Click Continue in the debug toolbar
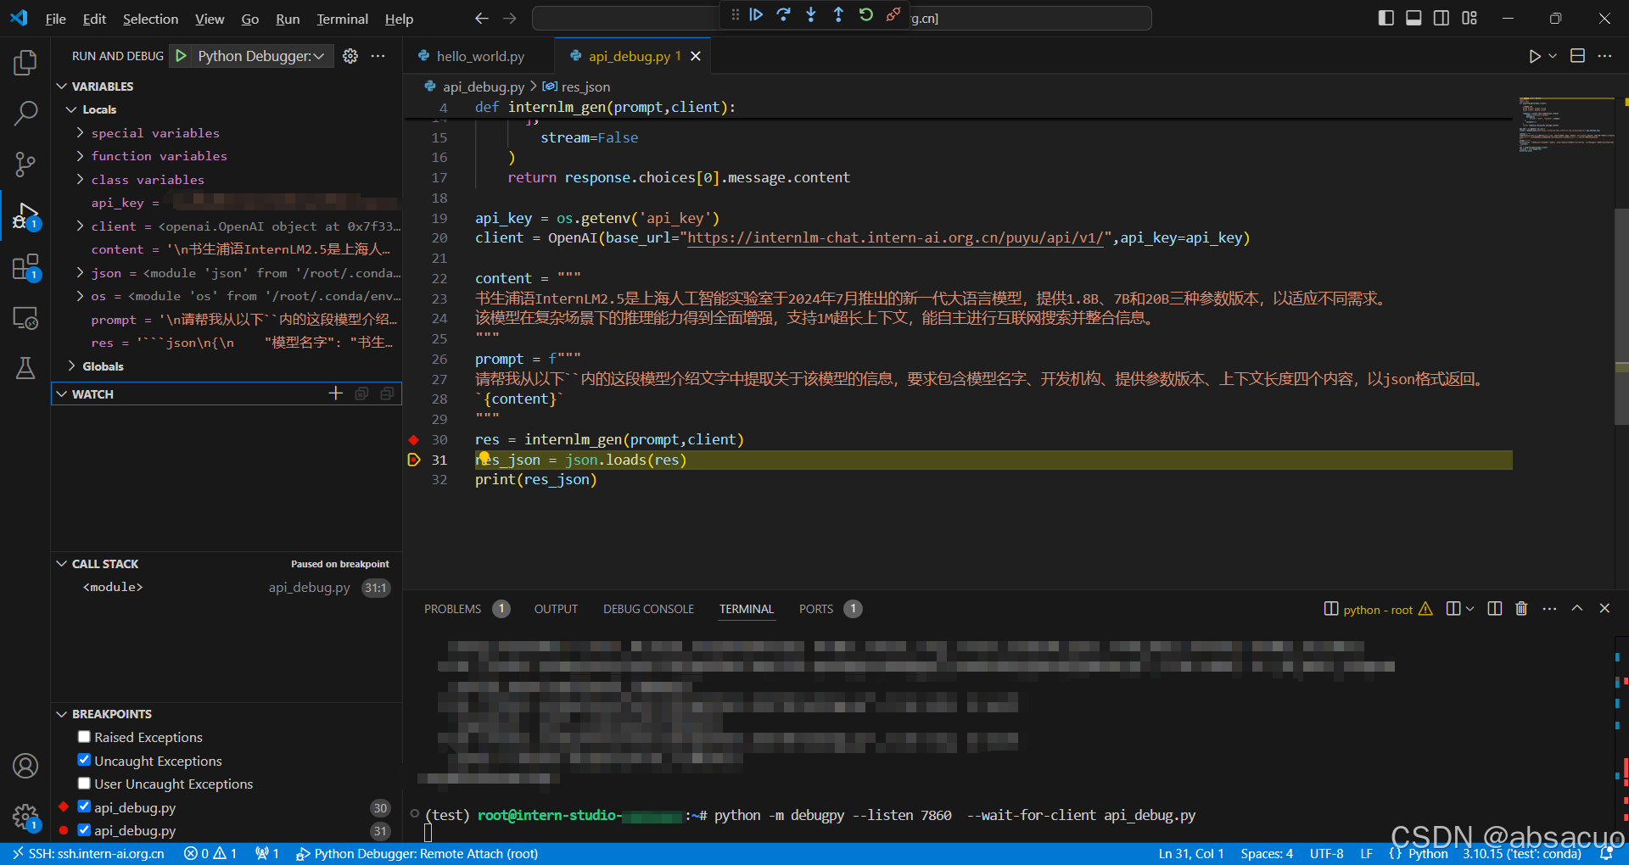This screenshot has height=865, width=1629. tap(756, 15)
